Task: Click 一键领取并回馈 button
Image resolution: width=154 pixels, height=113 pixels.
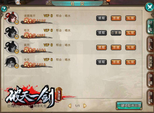Action: (x=129, y=106)
